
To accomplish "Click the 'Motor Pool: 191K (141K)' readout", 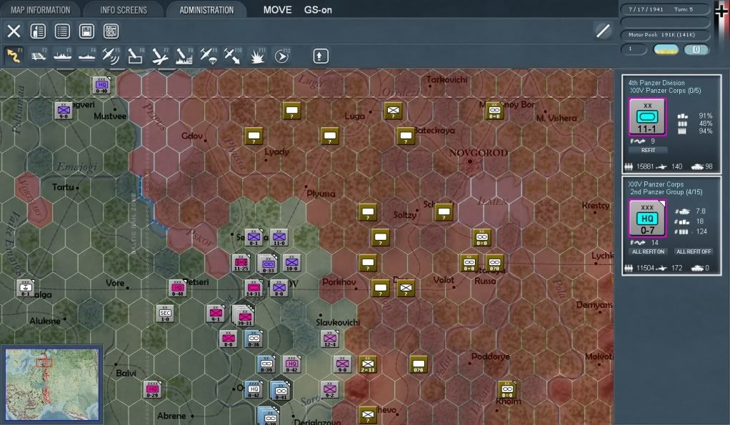I will (x=665, y=35).
